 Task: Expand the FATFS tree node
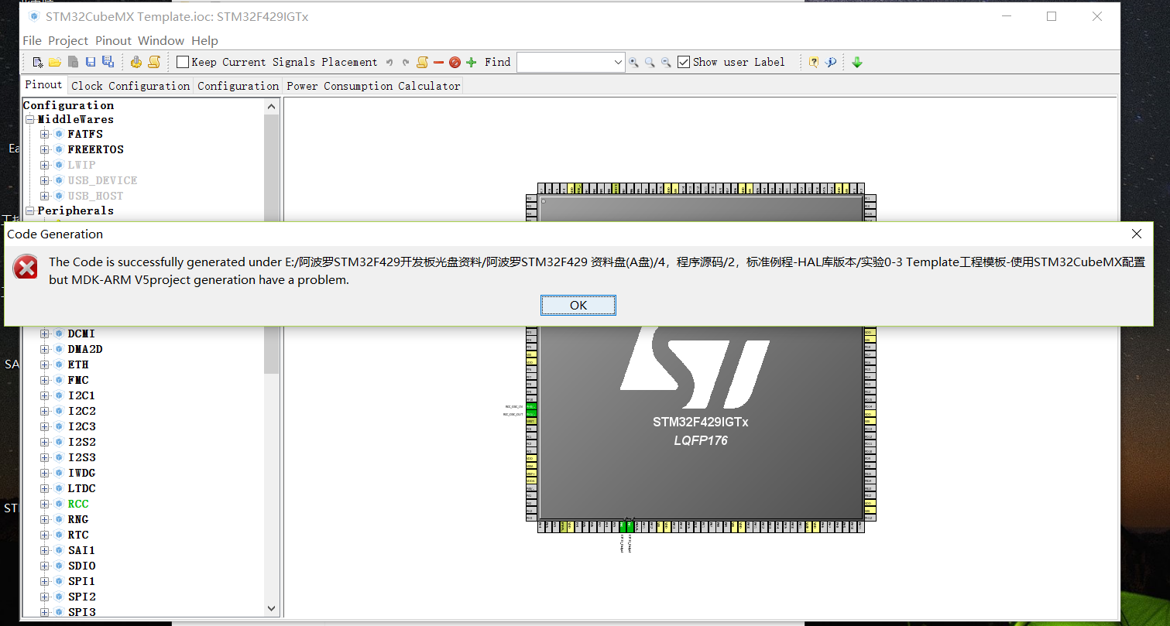(x=44, y=134)
